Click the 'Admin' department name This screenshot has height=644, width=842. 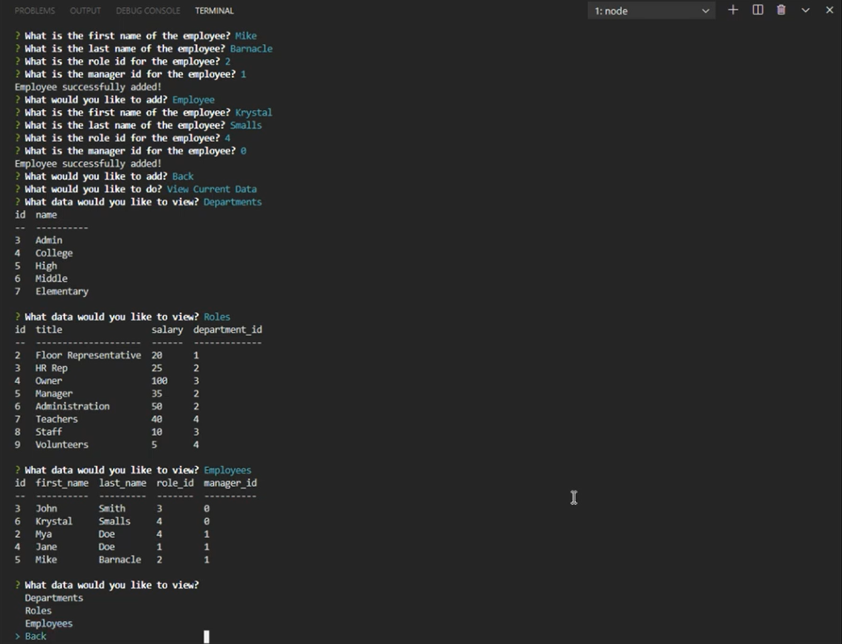48,240
